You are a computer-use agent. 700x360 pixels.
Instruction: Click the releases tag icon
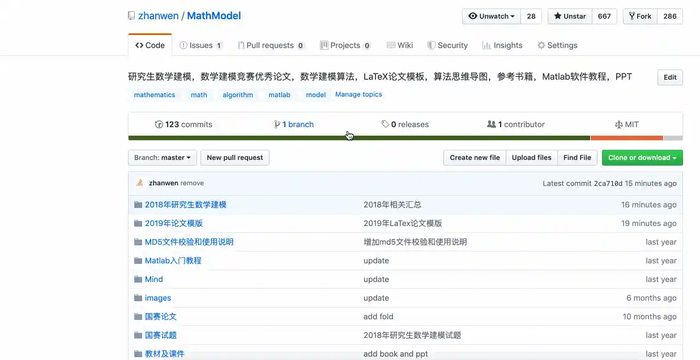point(385,124)
